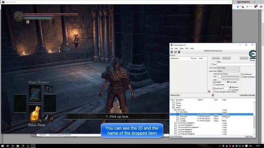The height and width of the screenshot is (148, 264).
Task: Open the Help menu in Cheat Engine
Action: click(192, 49)
